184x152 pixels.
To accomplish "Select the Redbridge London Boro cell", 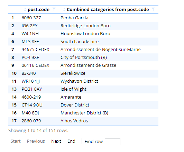I will click(85, 26).
